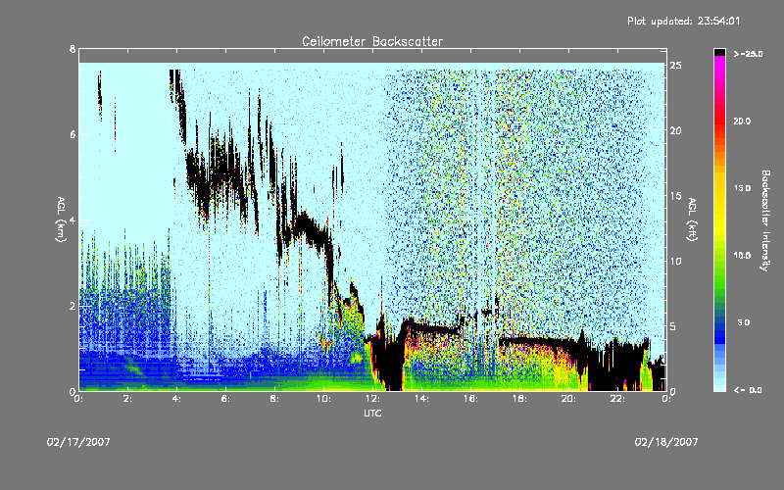784x490 pixels.
Task: Click the 2 km tick label on left axis
Action: coord(73,306)
